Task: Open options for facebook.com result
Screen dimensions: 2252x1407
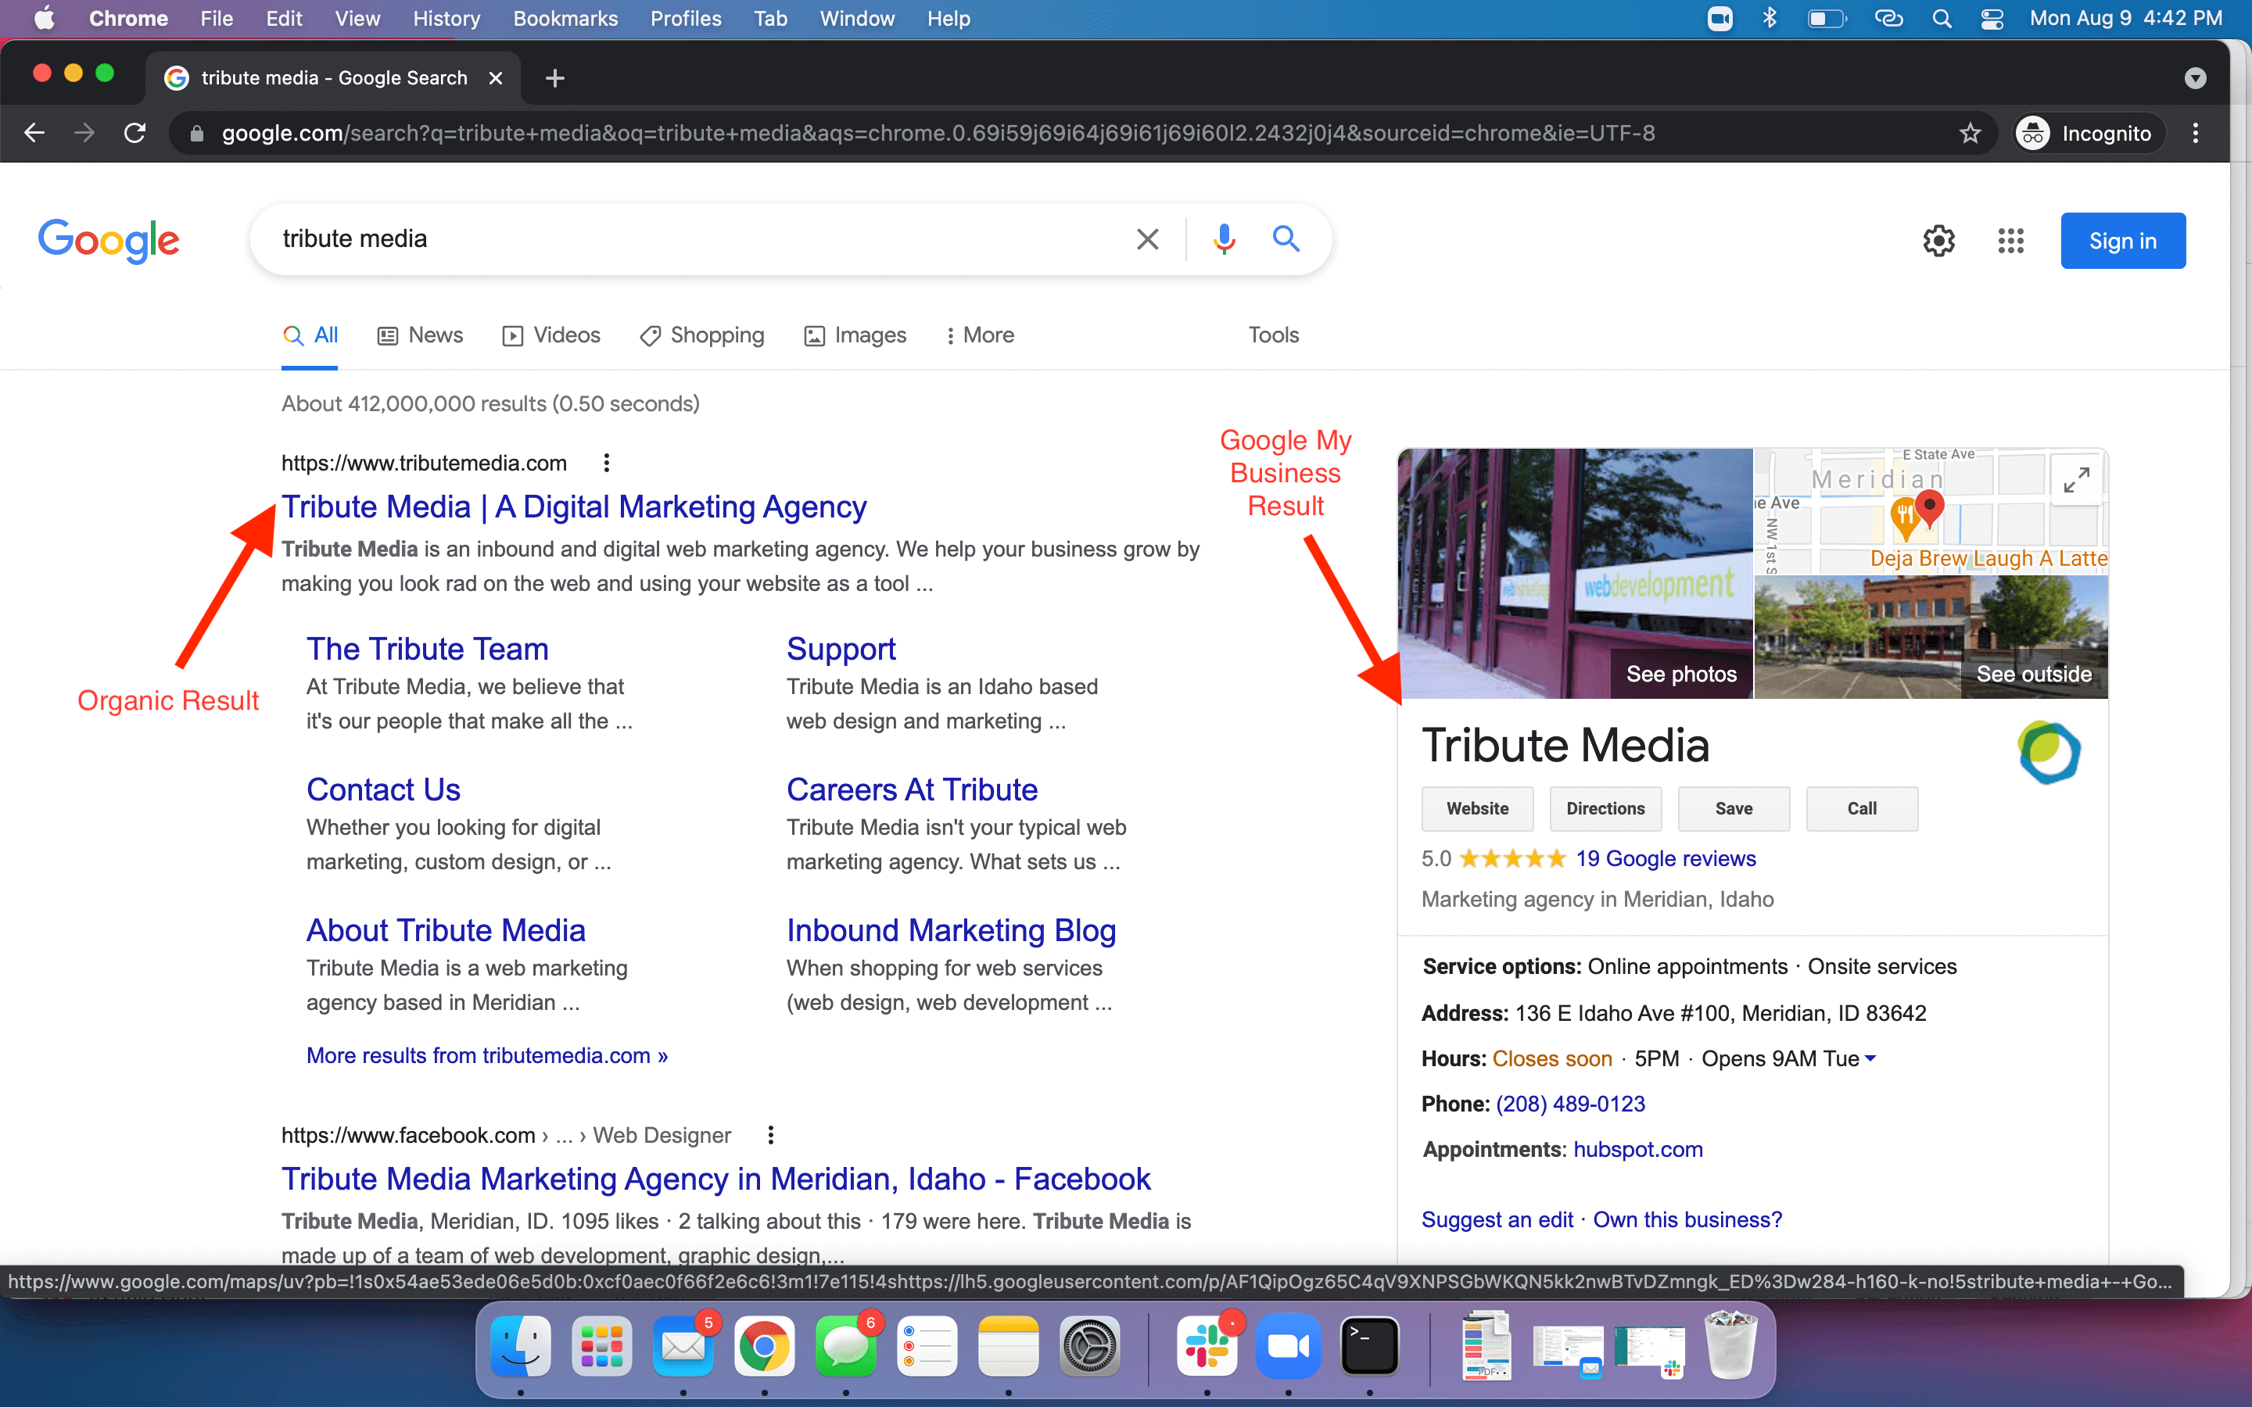Action: pos(770,1134)
